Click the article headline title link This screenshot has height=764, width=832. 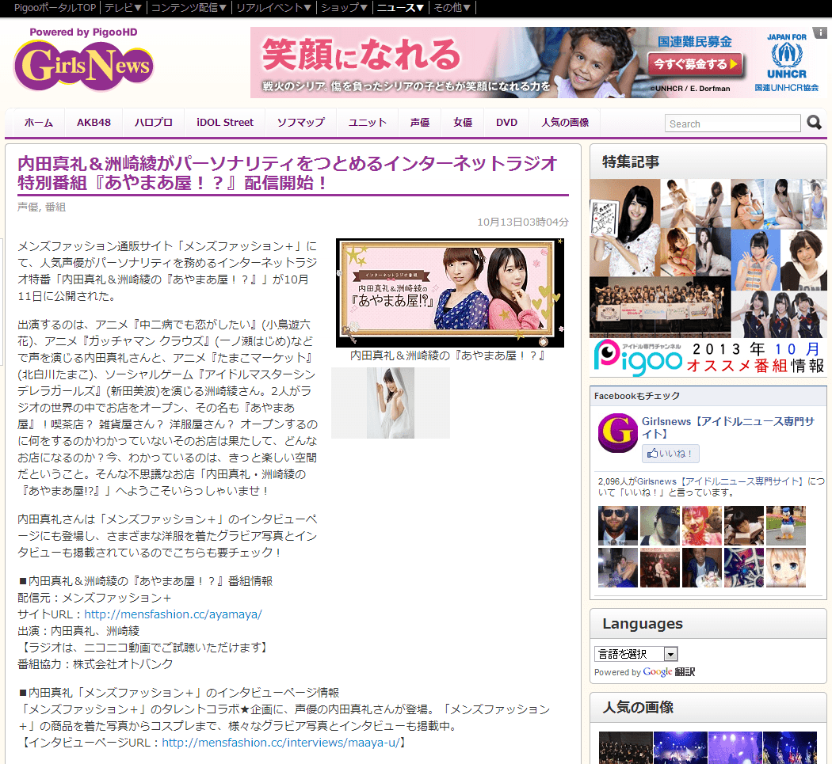pos(288,173)
